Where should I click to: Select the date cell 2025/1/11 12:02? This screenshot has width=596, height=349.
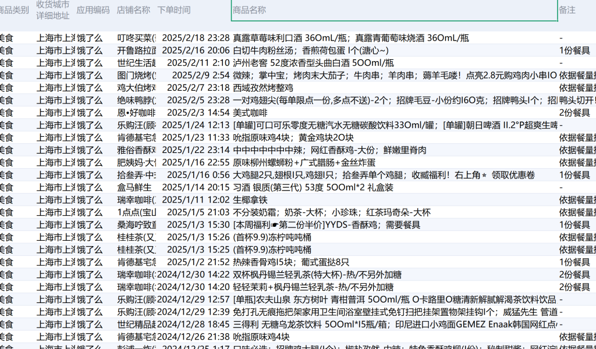(196, 200)
